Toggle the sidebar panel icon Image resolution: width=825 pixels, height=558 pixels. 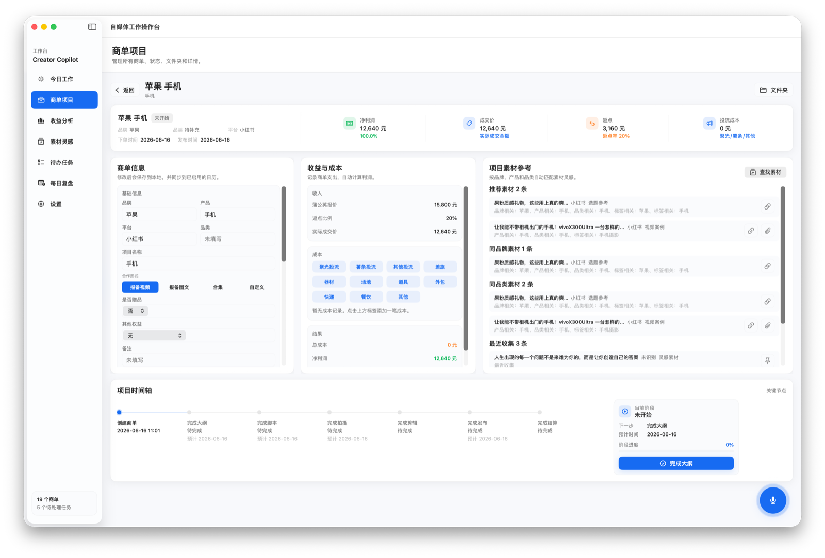92,27
